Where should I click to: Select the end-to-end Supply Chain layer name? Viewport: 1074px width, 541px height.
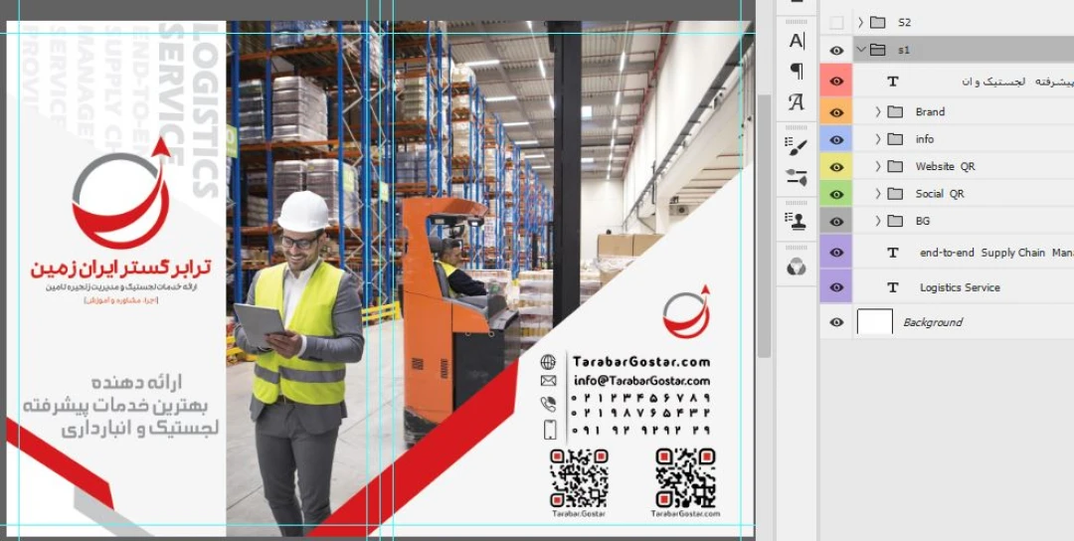pos(996,253)
